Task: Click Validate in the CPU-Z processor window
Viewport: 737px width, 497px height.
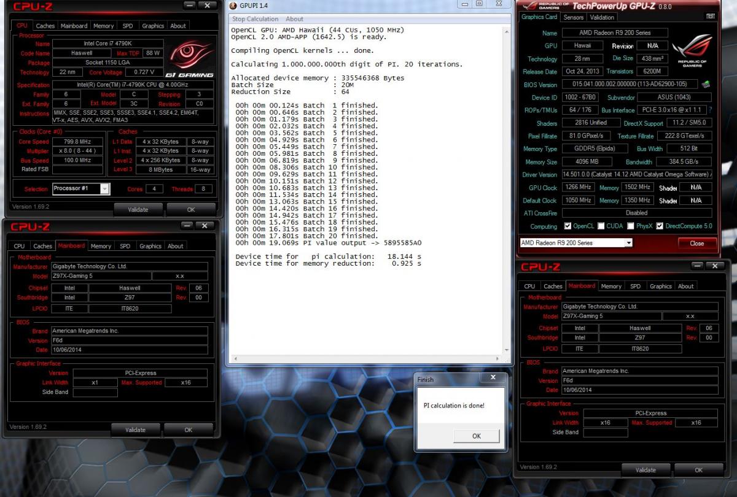Action: [x=138, y=209]
